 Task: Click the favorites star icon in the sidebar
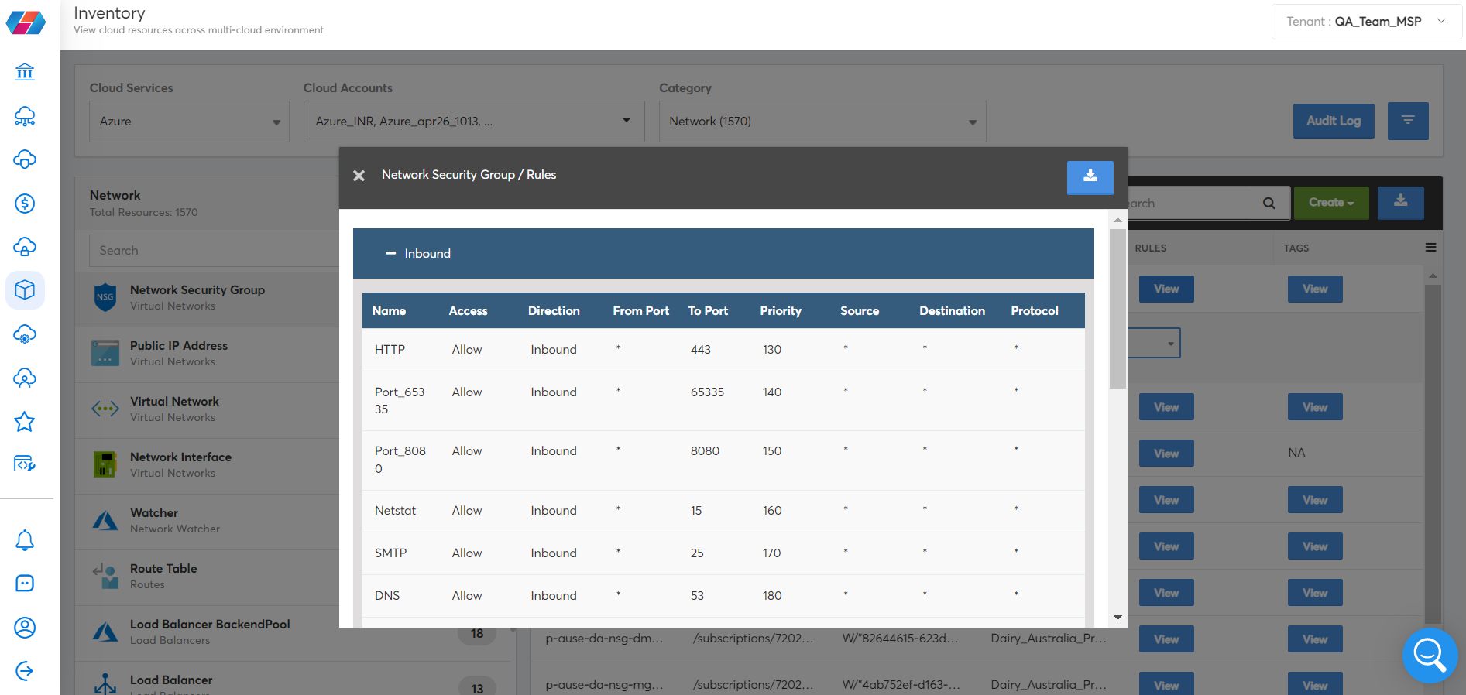click(x=25, y=422)
